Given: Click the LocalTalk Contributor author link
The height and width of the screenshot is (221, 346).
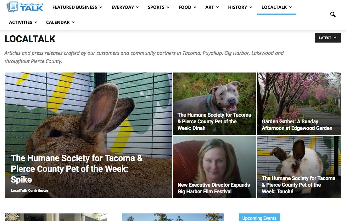Looking at the screenshot, I should (x=30, y=190).
